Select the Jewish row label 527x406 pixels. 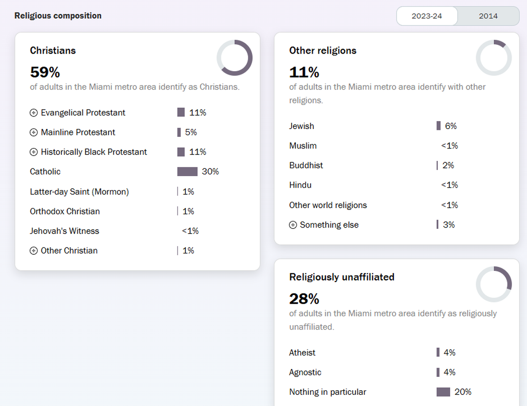[x=301, y=126]
